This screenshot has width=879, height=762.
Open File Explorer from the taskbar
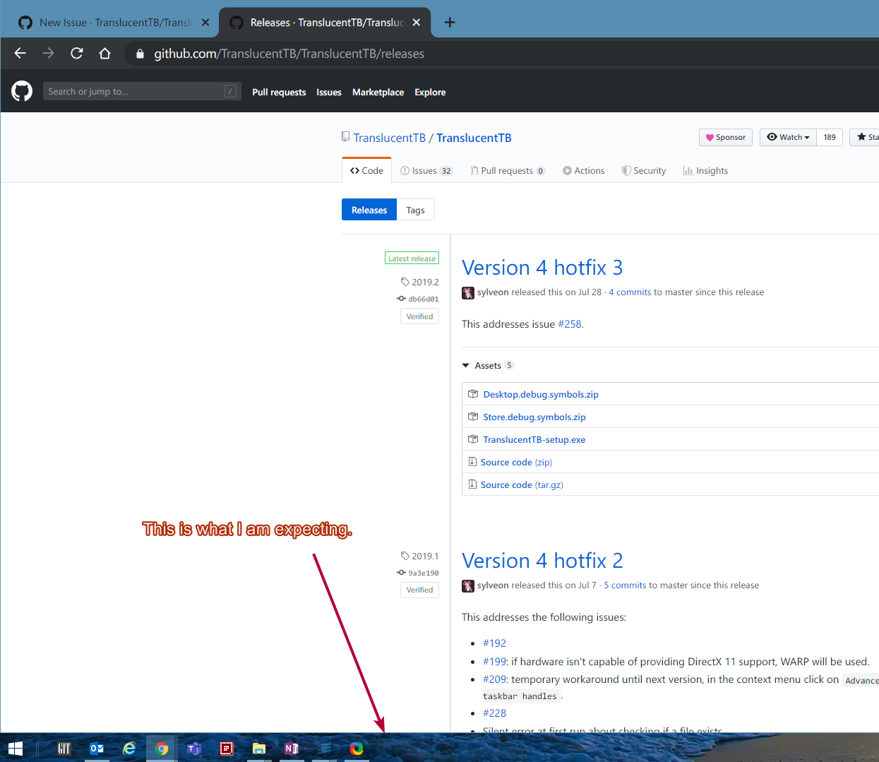pyautogui.click(x=258, y=748)
